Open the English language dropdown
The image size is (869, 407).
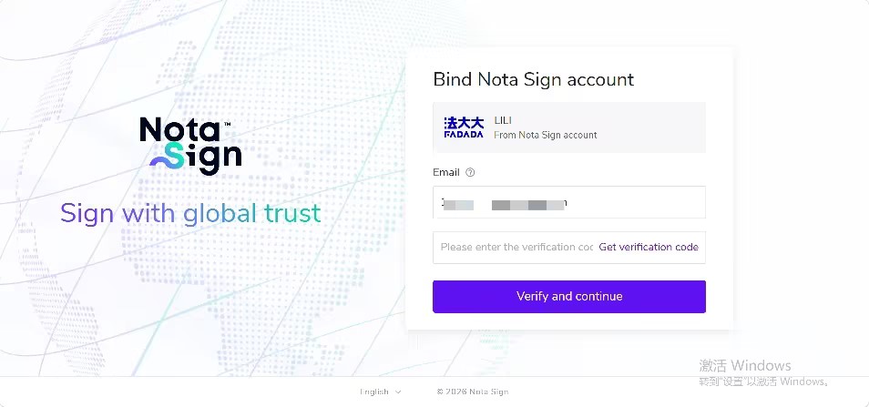point(381,392)
